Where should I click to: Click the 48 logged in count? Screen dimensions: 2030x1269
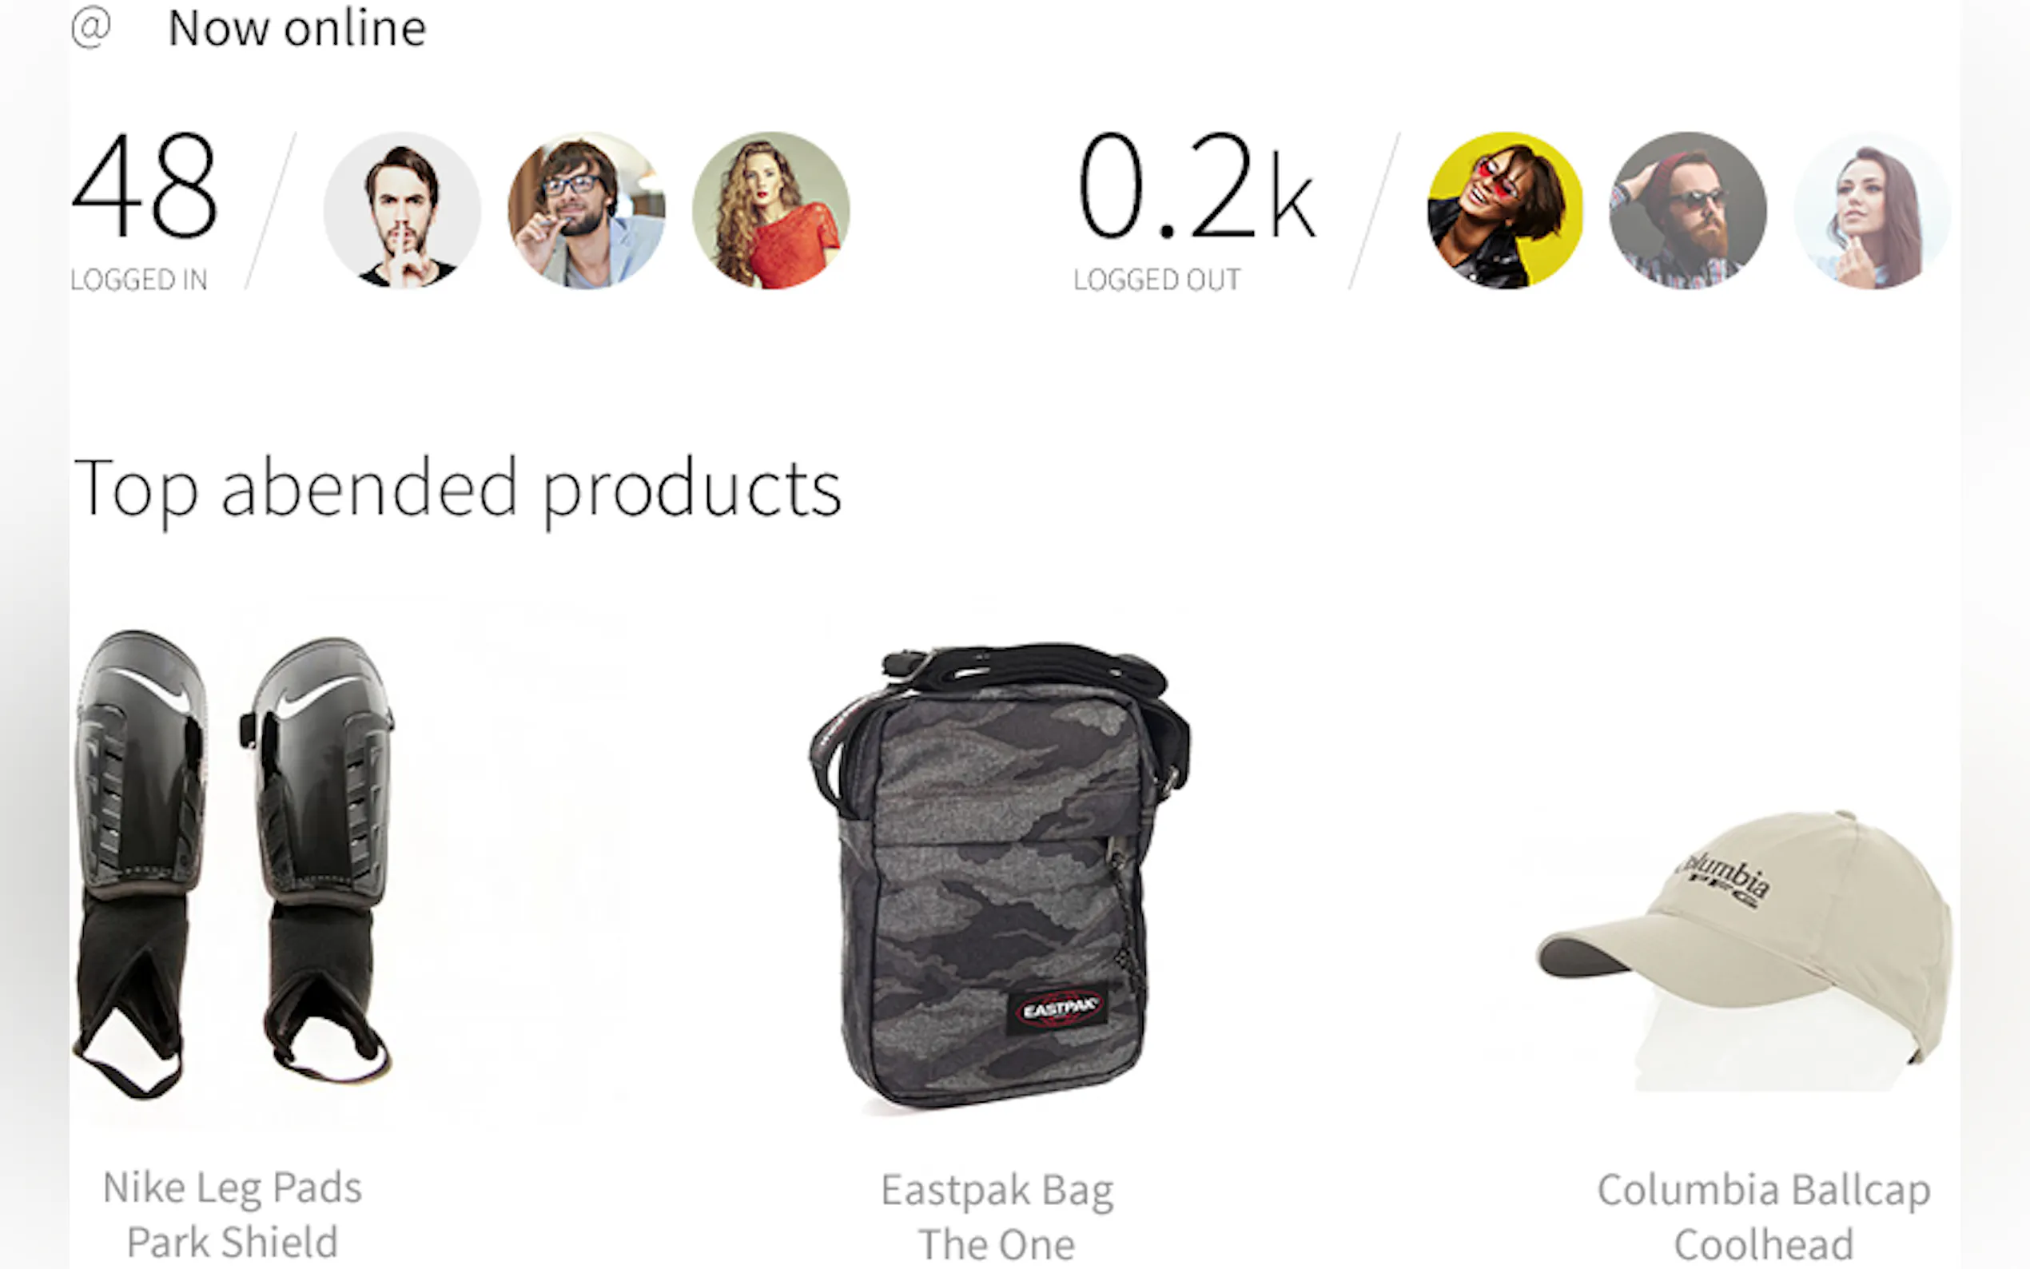[145, 185]
